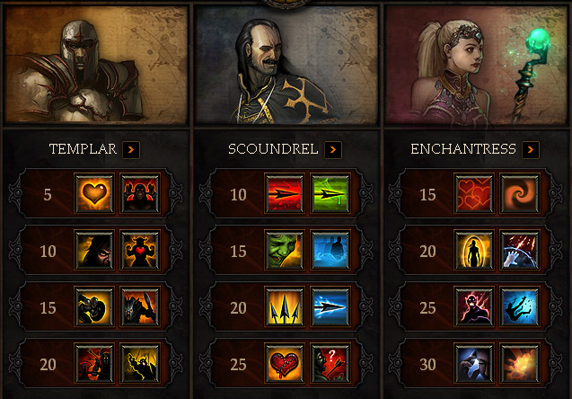Pick the shield charge skill at Templar level 15

point(94,306)
